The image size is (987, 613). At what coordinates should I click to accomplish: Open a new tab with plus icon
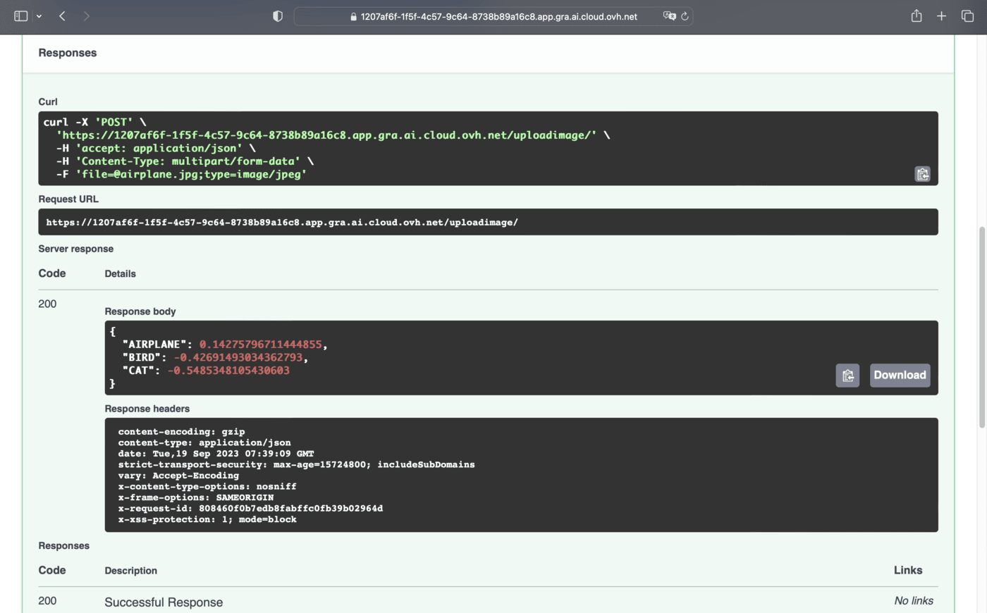click(x=941, y=16)
